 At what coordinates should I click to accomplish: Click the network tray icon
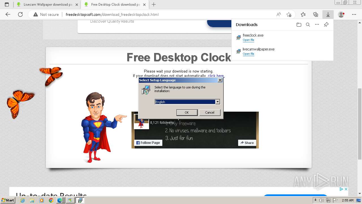click(328, 200)
